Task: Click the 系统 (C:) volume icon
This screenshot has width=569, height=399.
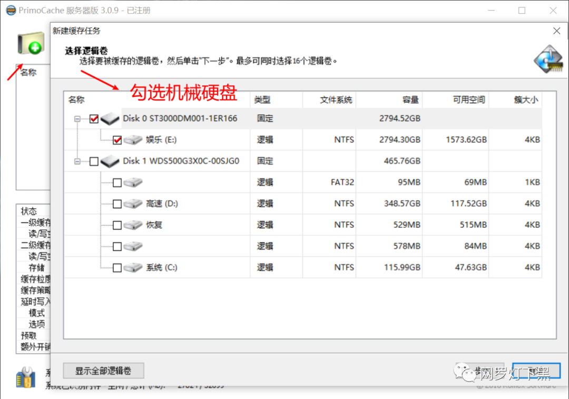Action: click(133, 268)
